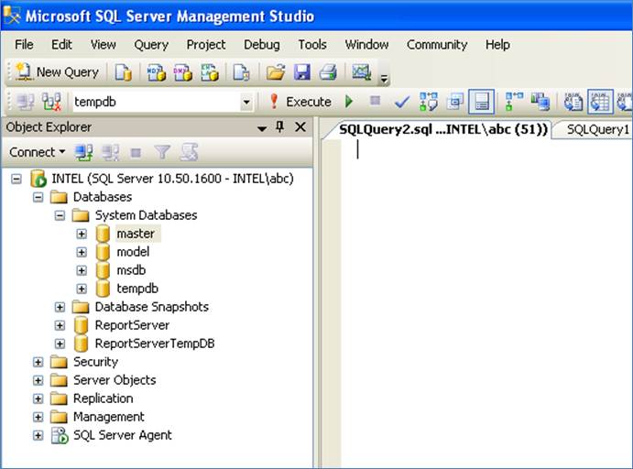Viewport: 633px width, 469px height.
Task: Click SQL Server Compact Query icon
Action: click(242, 72)
